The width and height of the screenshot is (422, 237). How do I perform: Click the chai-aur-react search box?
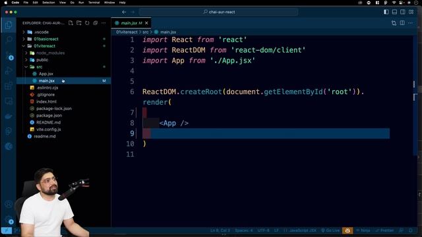pyautogui.click(x=219, y=12)
